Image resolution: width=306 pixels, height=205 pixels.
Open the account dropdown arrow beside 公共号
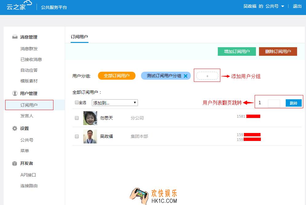283,6
